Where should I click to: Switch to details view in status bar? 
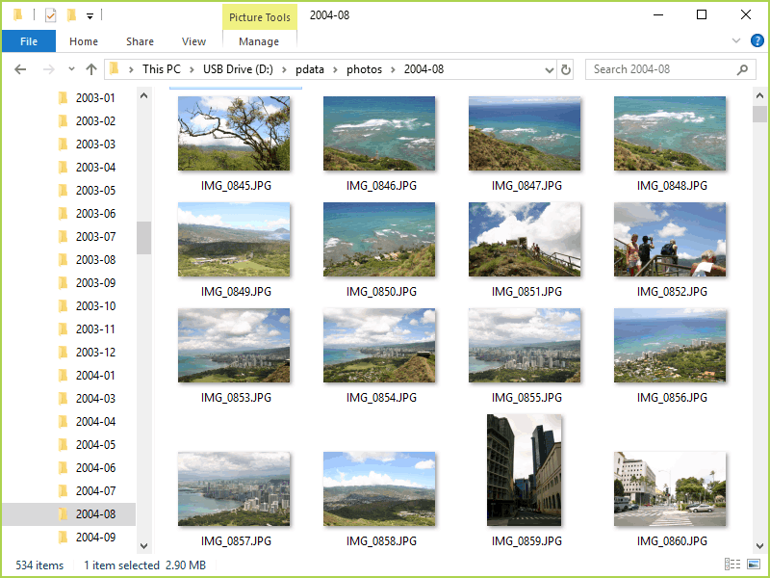[732, 565]
